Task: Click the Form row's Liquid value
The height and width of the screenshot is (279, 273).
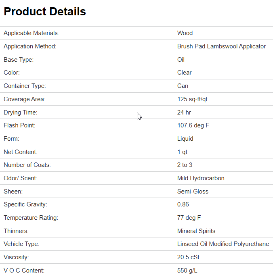Action: coord(185,139)
